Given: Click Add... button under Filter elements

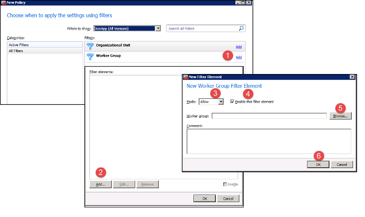Looking at the screenshot, I should click(100, 185).
